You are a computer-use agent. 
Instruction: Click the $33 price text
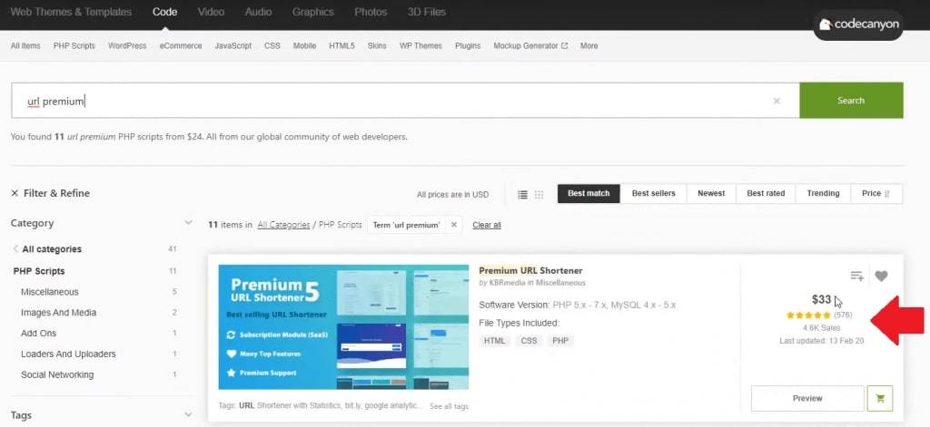click(x=821, y=300)
